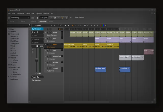
Task: Toggle the orange snap grid icon
Action: point(73,25)
